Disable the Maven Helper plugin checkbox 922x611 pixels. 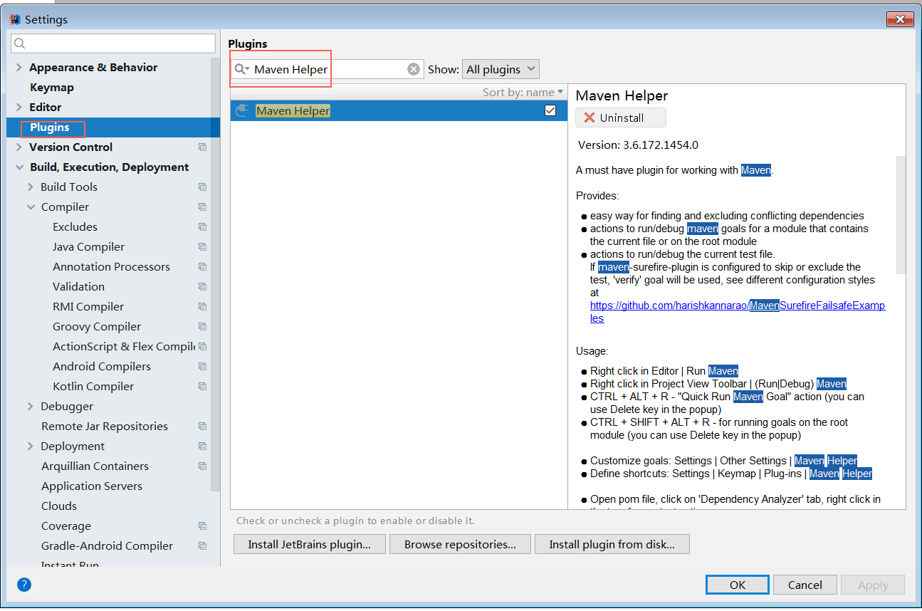point(550,110)
